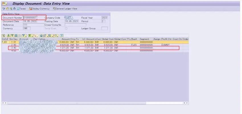This screenshot has width=242, height=114.
Task: Open Taxes information button
Action: pyautogui.click(x=21, y=9)
